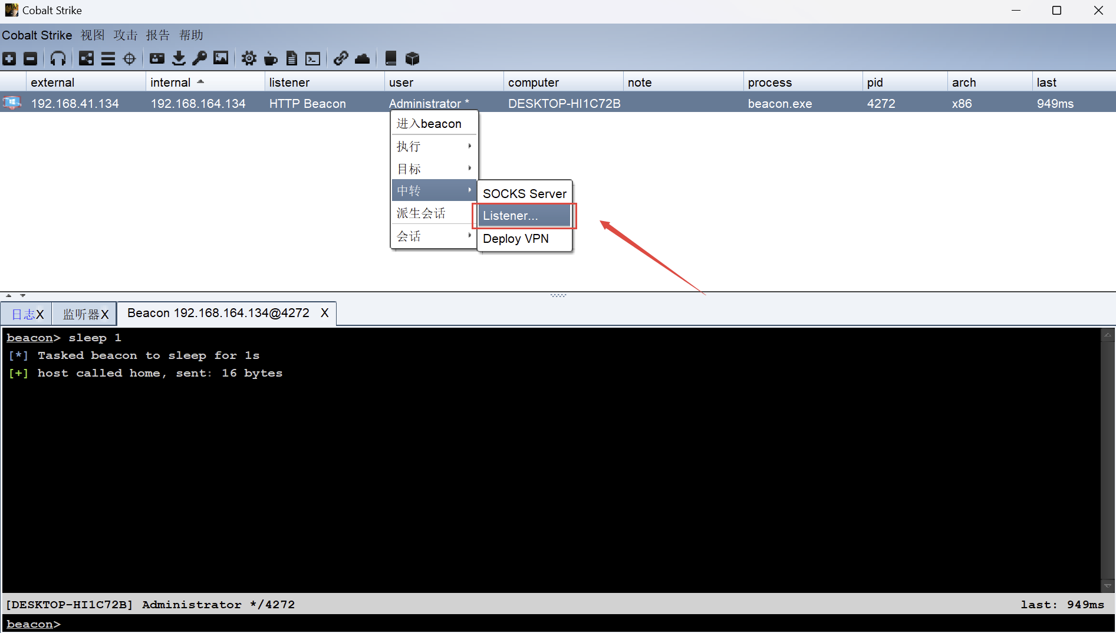Click cloud icon to manage web server
This screenshot has height=633, width=1116.
[363, 58]
